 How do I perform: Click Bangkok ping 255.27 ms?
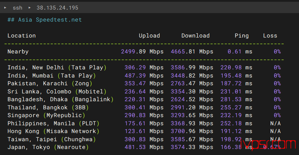click(x=236, y=108)
